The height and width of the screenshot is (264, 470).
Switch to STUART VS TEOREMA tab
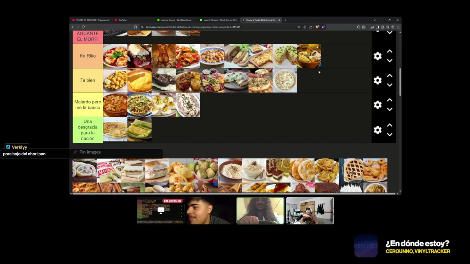pyautogui.click(x=91, y=20)
